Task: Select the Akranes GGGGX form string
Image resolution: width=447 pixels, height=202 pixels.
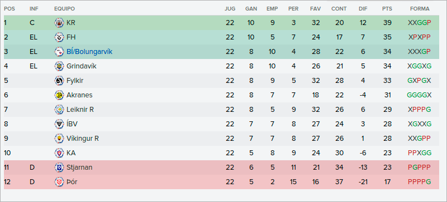Action: point(420,95)
